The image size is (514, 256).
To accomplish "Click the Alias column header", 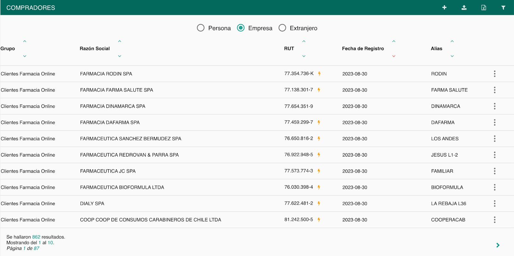I will point(437,48).
